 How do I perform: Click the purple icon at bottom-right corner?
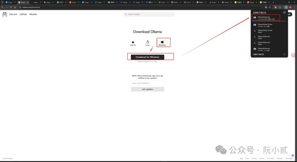[x=293, y=156]
